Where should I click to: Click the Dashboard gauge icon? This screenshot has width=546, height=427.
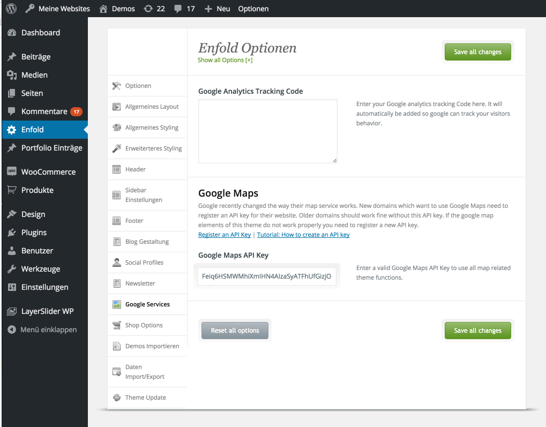12,33
